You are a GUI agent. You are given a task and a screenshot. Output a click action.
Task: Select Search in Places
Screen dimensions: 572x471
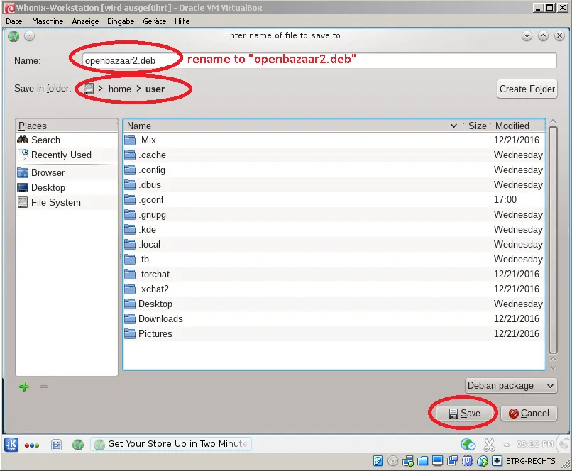click(x=67, y=140)
